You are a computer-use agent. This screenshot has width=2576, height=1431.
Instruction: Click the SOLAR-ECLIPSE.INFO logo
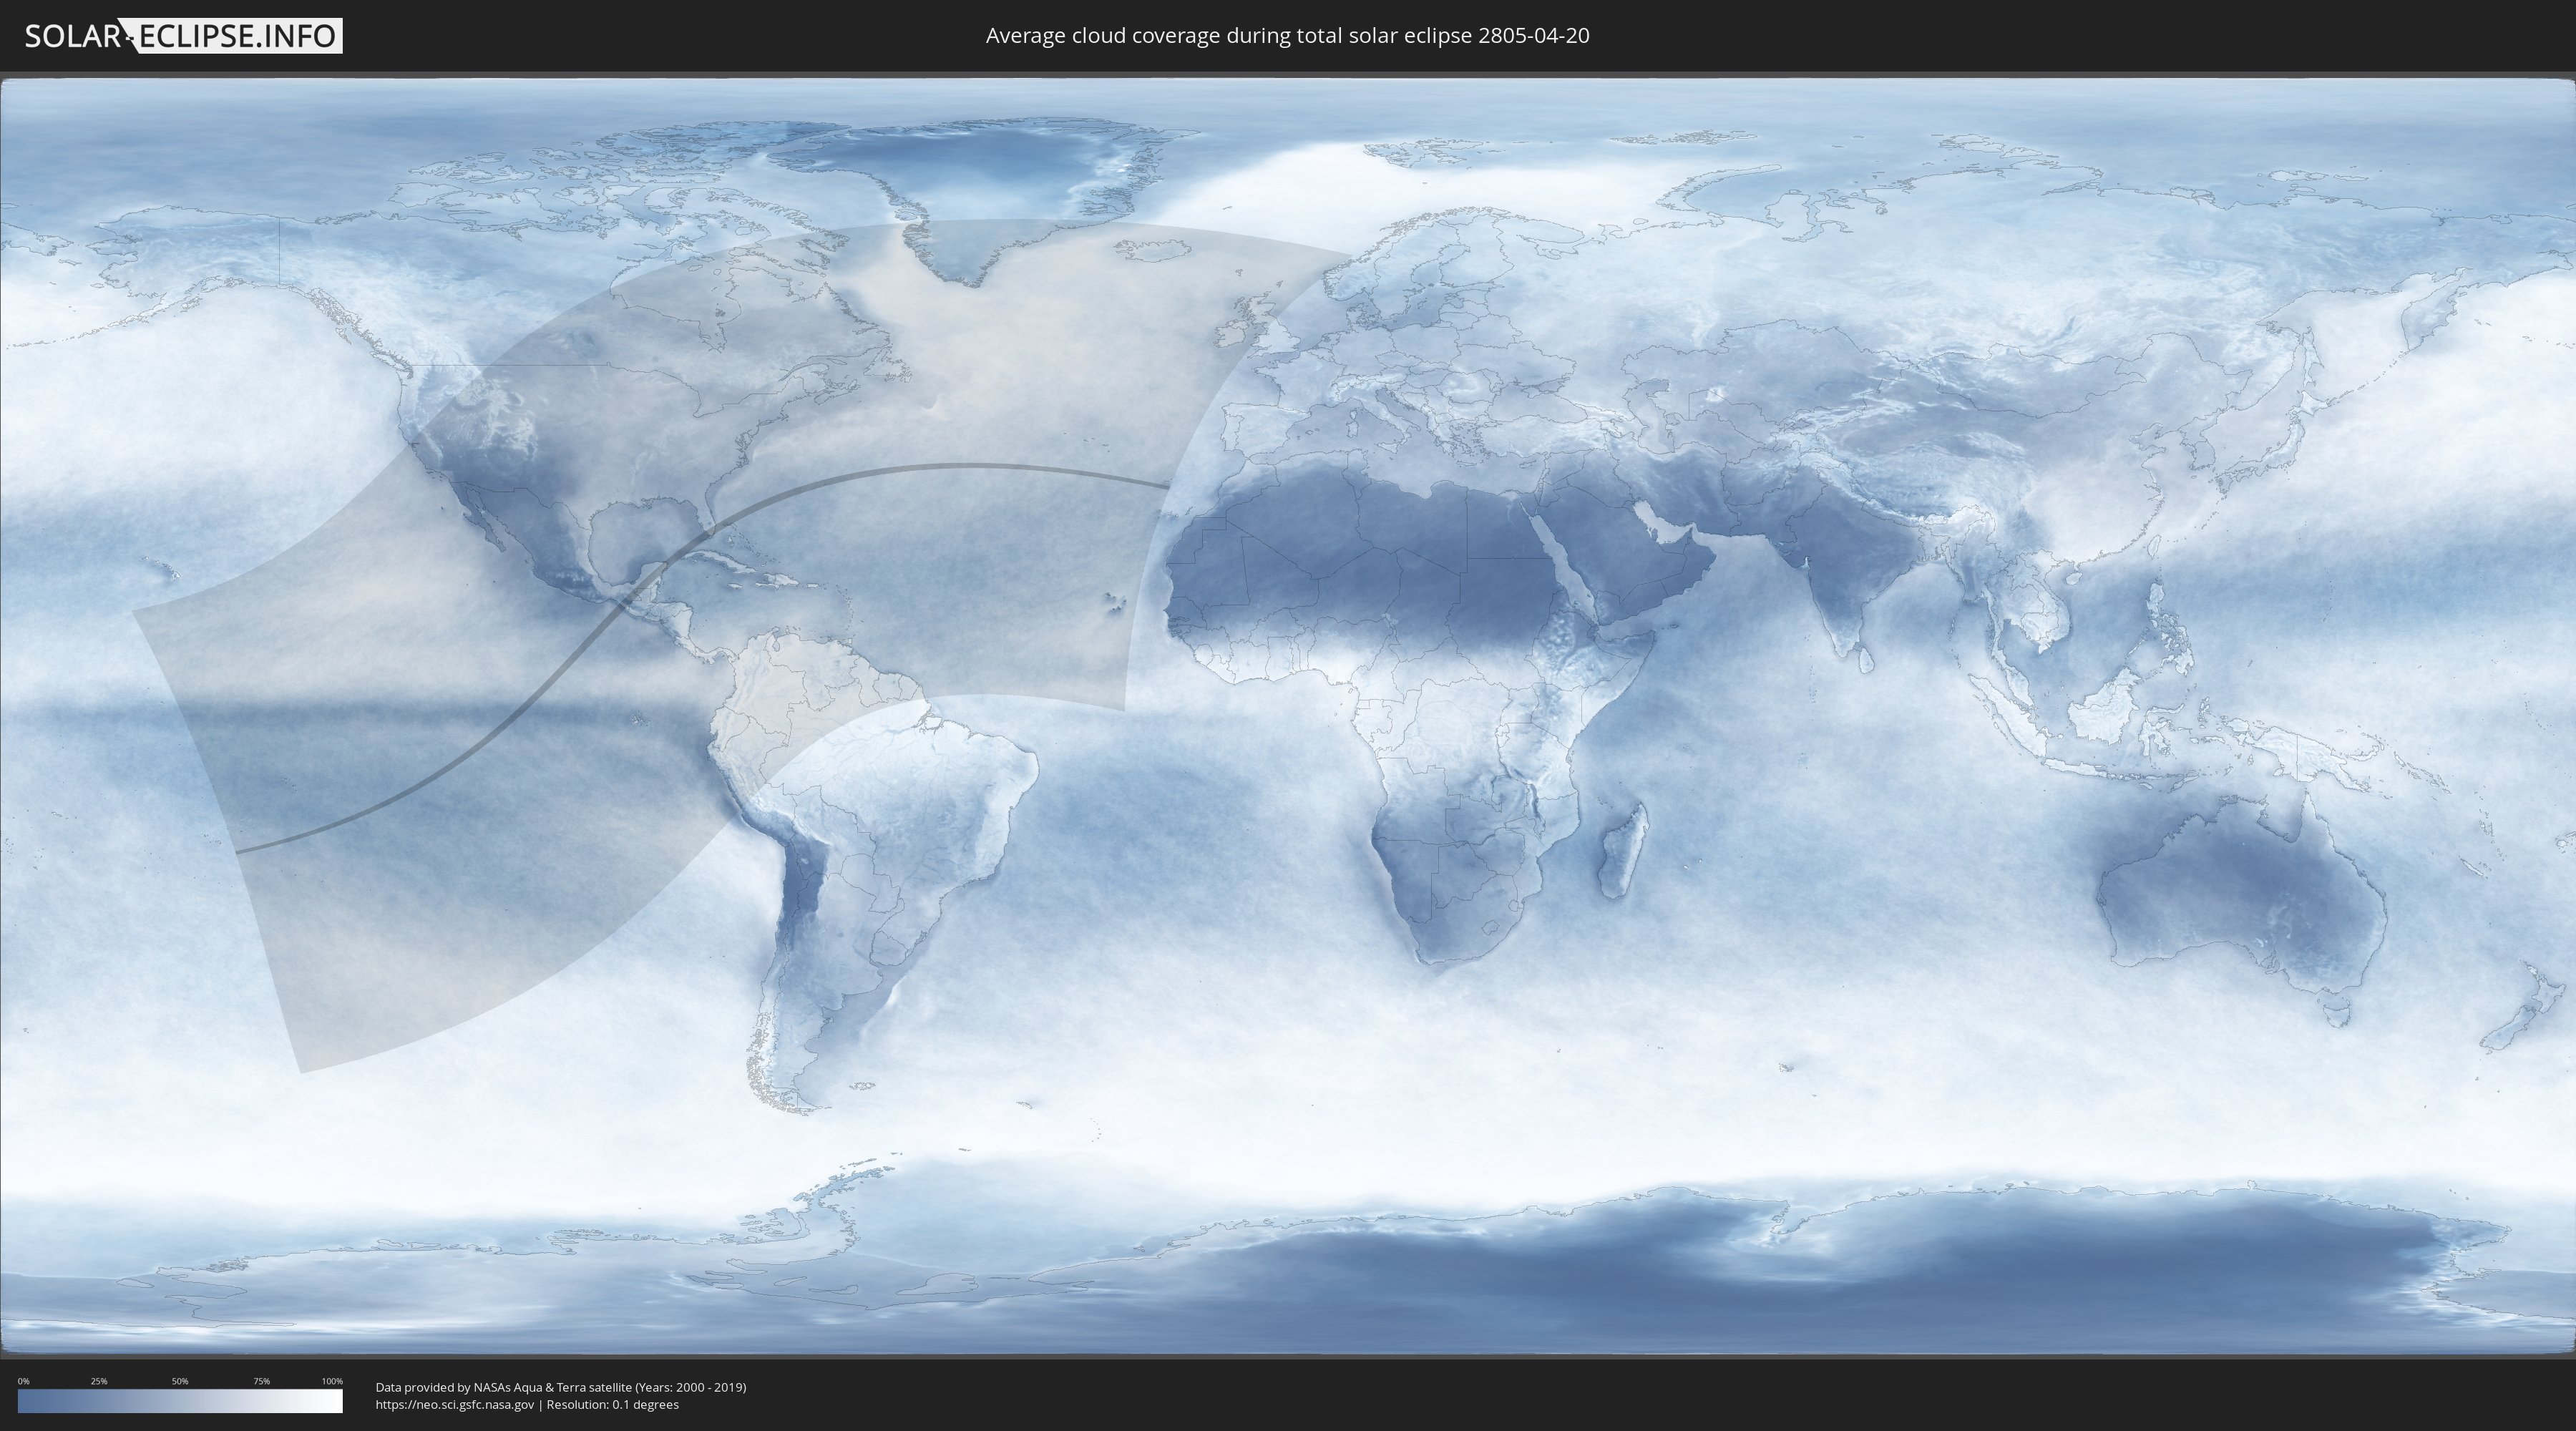coord(183,36)
